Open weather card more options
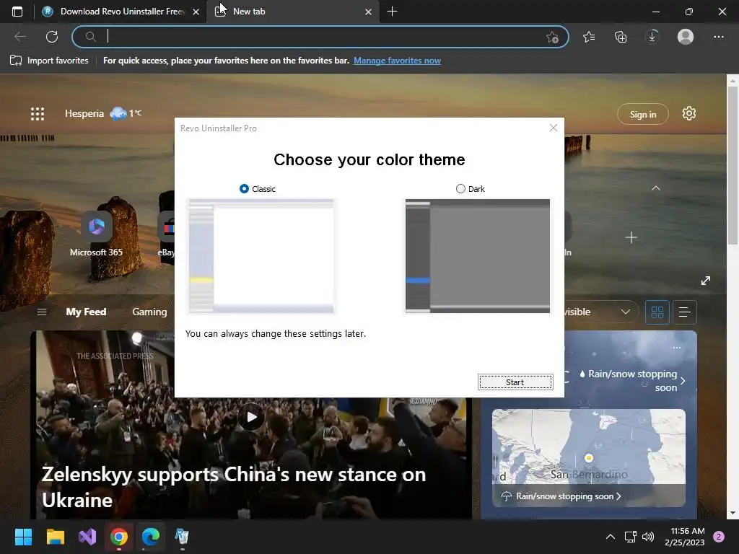 (677, 348)
